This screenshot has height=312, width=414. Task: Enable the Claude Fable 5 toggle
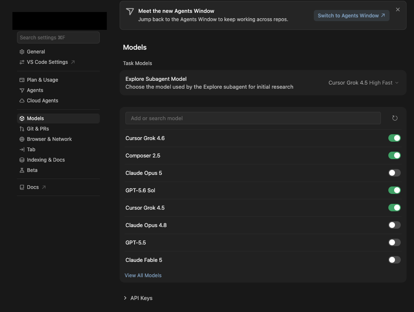click(x=395, y=260)
